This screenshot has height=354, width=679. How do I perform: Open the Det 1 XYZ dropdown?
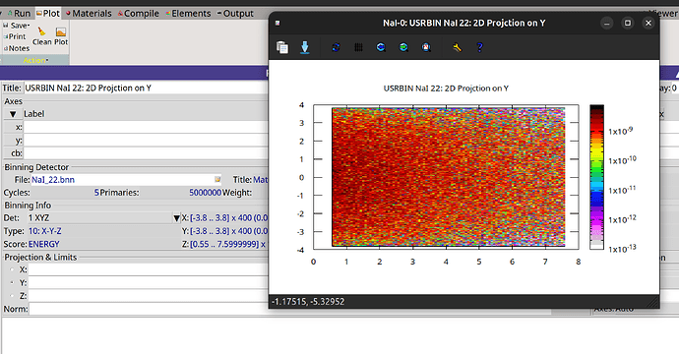pos(176,218)
